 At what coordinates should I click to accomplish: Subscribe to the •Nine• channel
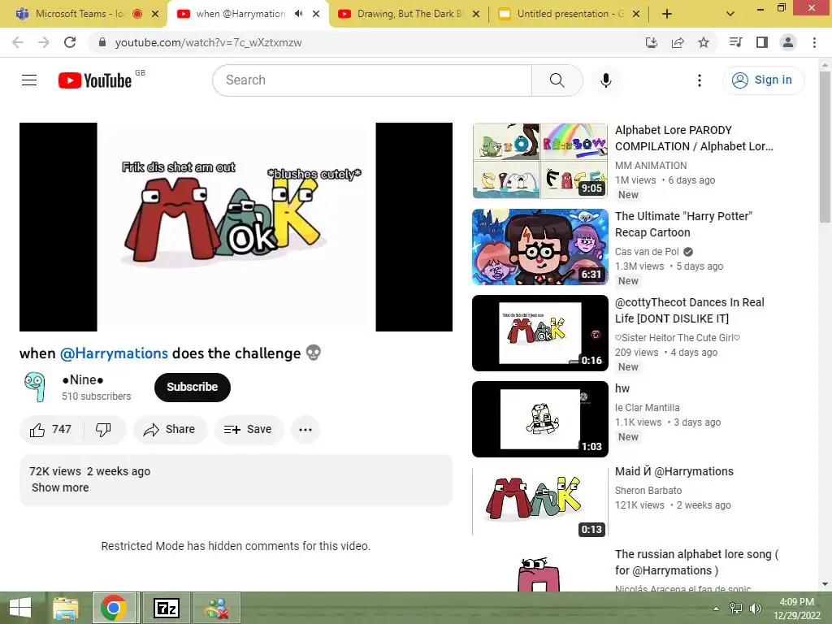coord(192,387)
